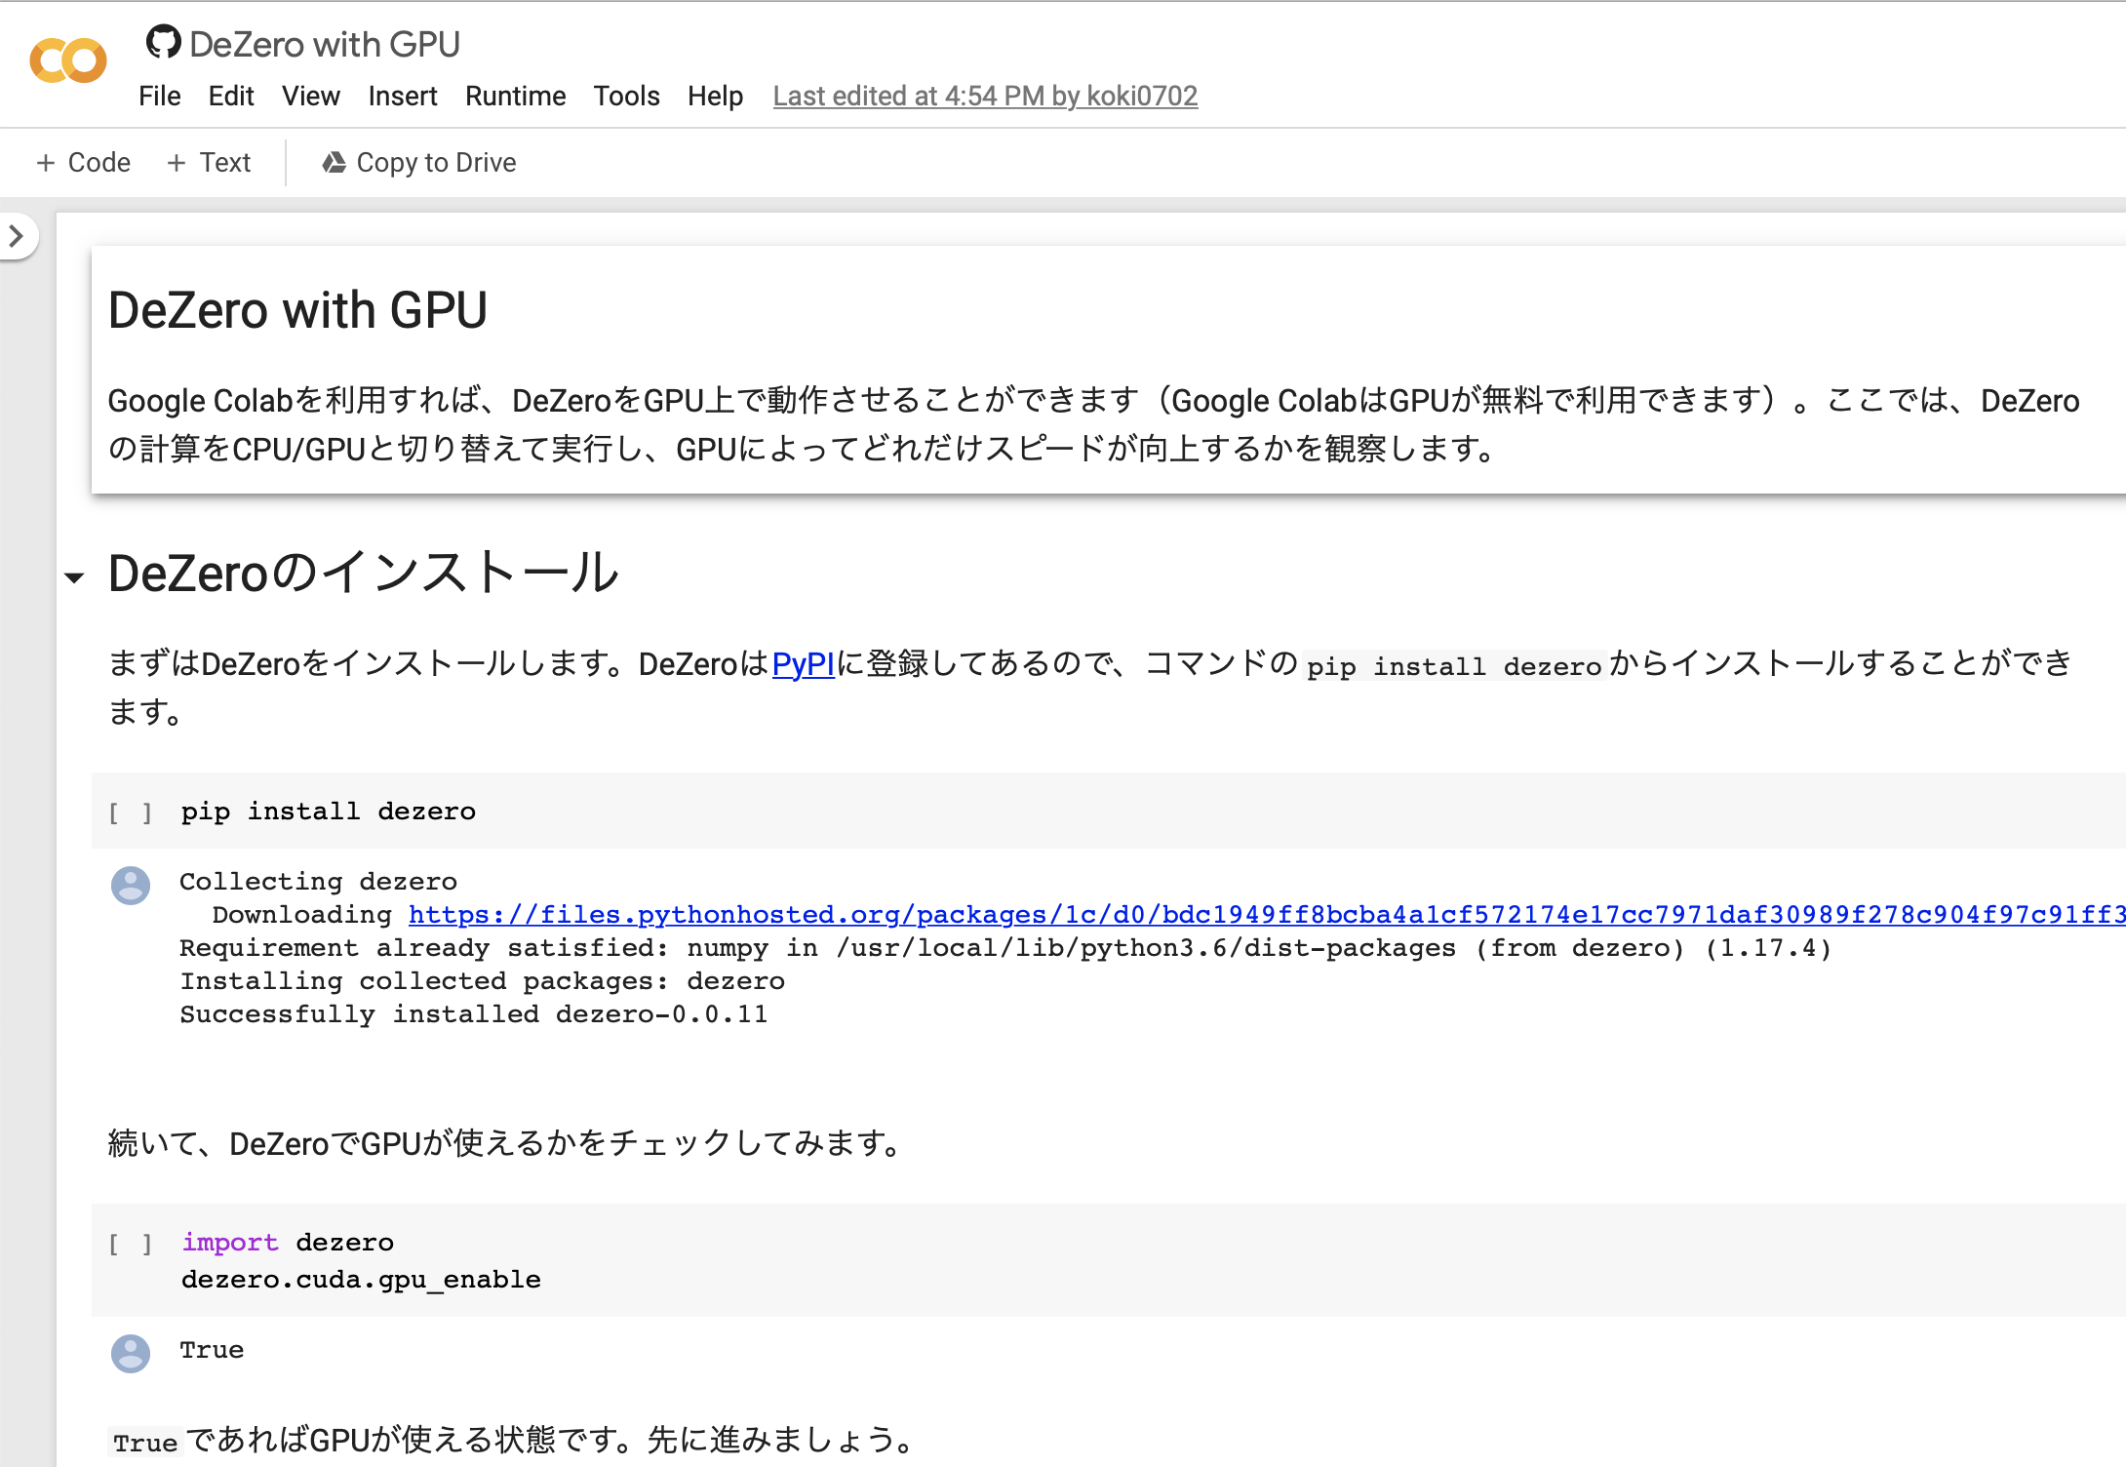
Task: Click into the pip install dezero code
Action: (x=328, y=812)
